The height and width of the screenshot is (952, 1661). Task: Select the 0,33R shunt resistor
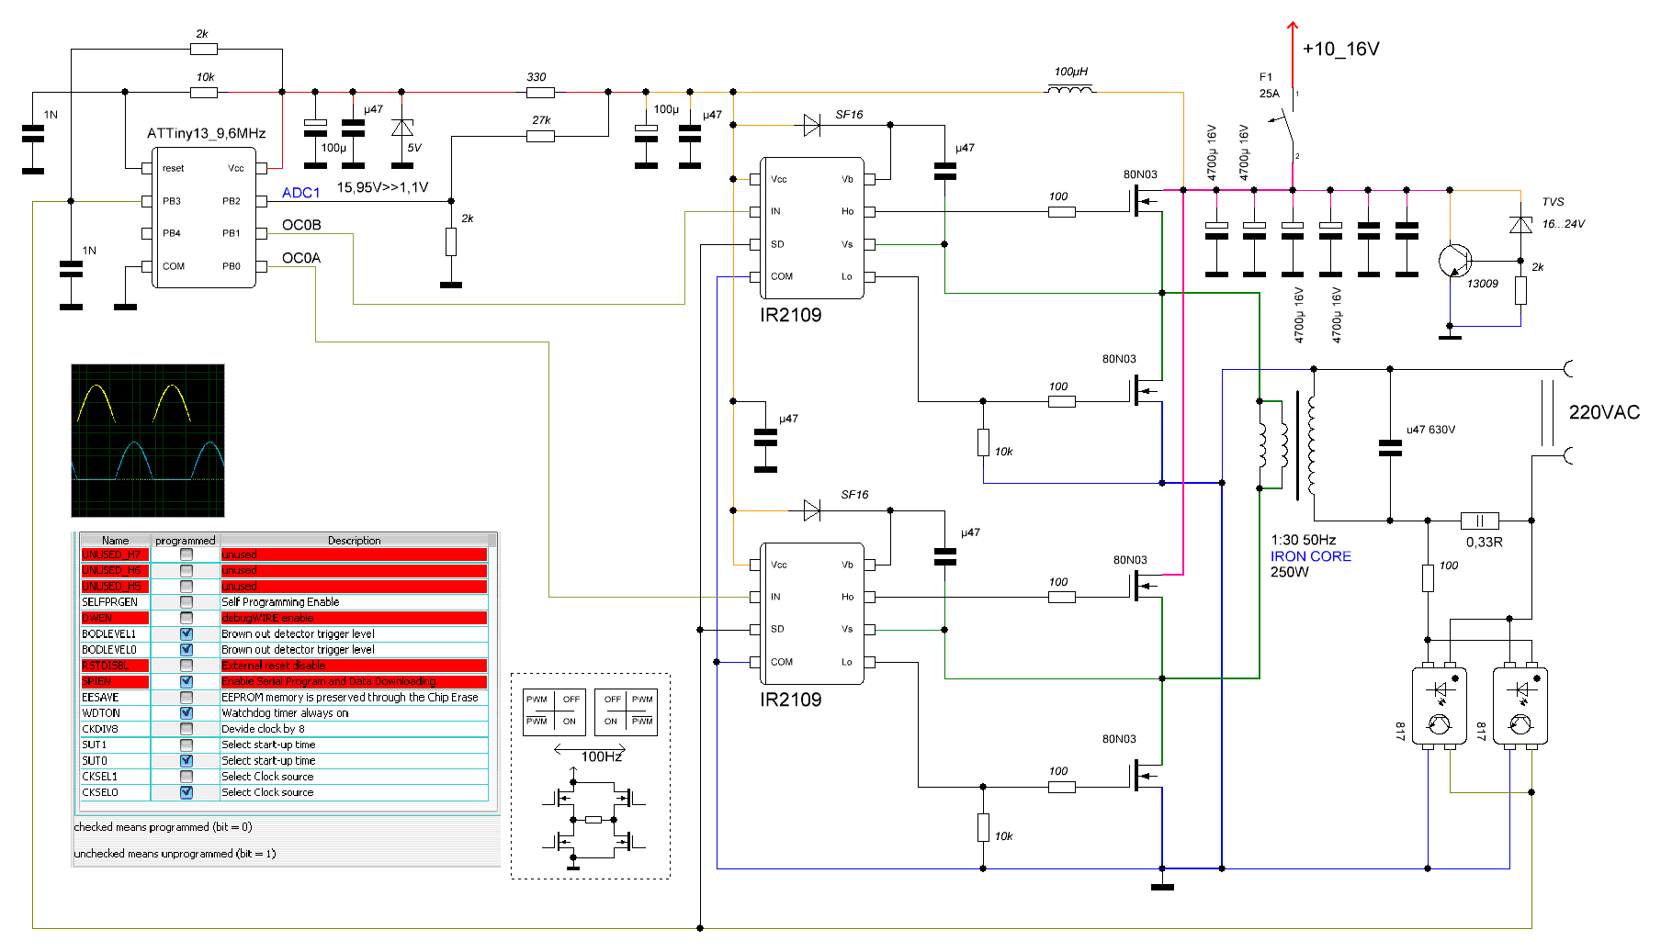(x=1480, y=521)
